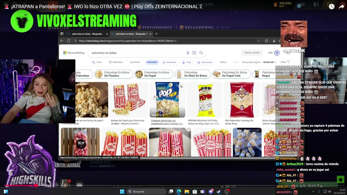Viewport: 347px width, 195px height.
Task: Switch to the SHOPPING tab
Action: tap(135, 62)
